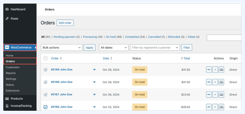Filter orders by Processing status
Screen dimensions: 245x114
click(x=90, y=37)
